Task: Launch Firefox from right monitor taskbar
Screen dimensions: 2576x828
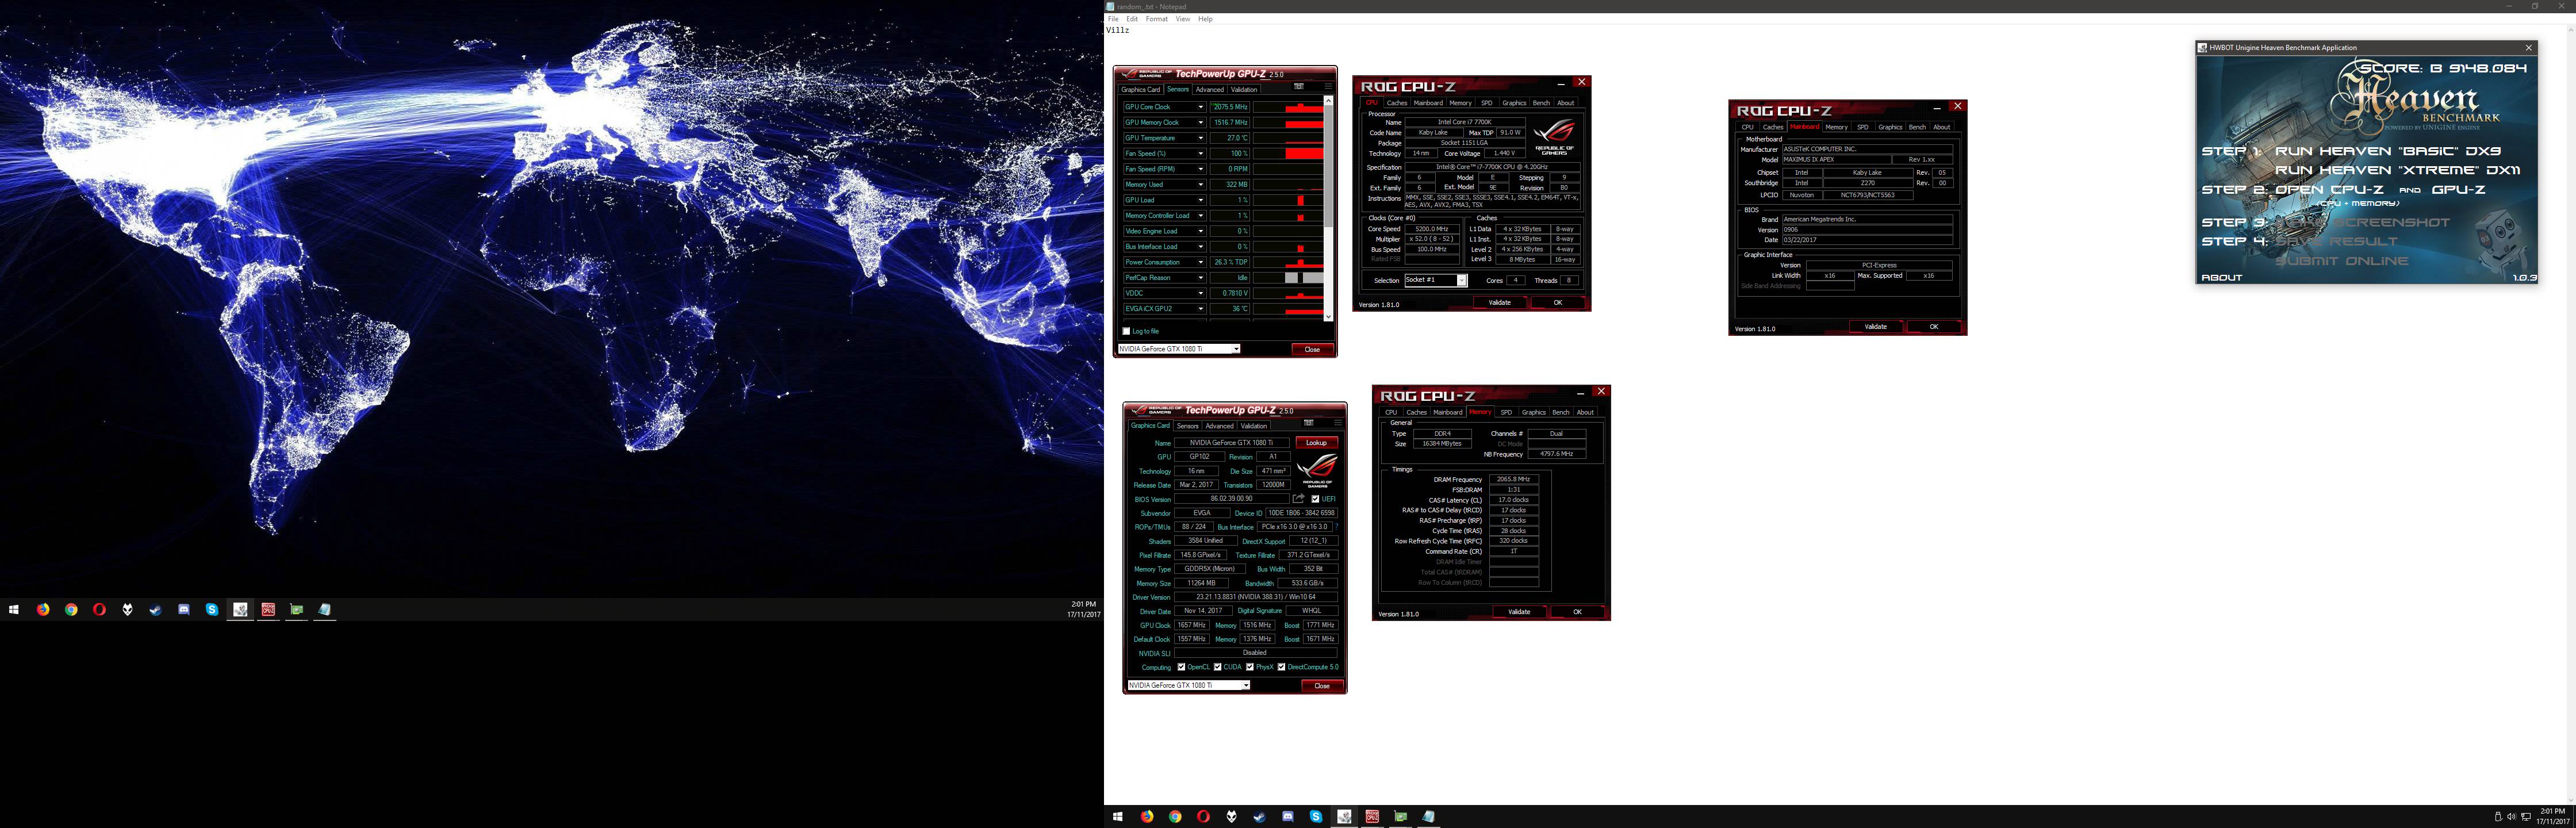Action: click(x=1147, y=817)
